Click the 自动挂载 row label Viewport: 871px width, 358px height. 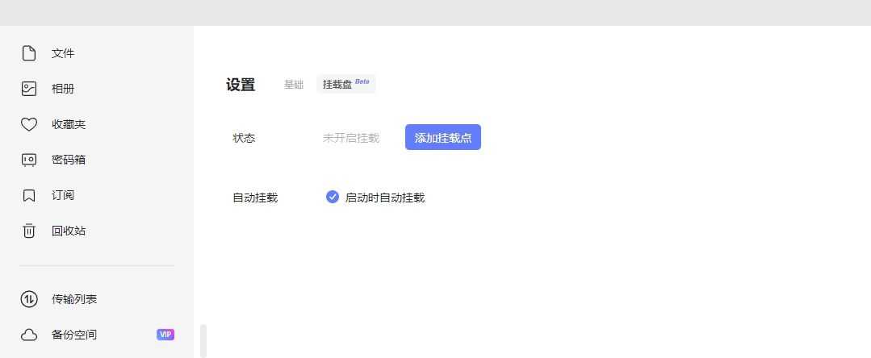pos(255,198)
